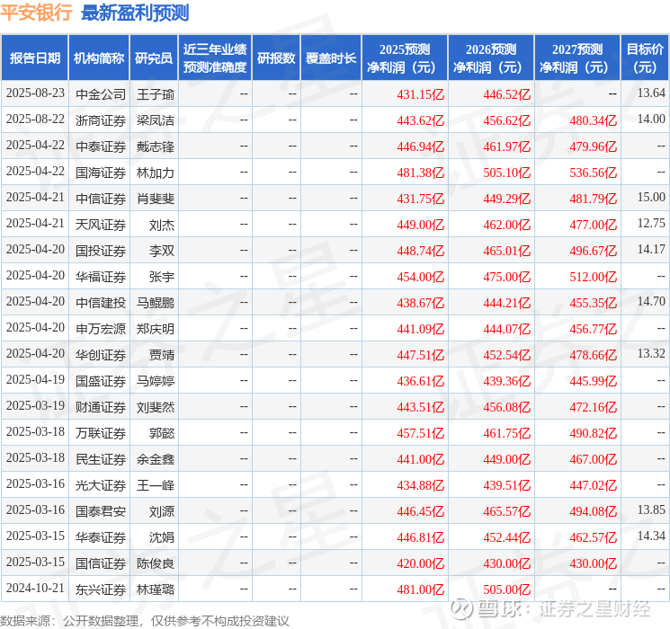Select the 最新盈利预测 heading
The image size is (670, 629).
[135, 13]
